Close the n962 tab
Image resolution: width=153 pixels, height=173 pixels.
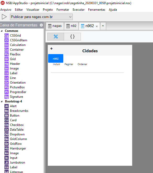point(97,26)
